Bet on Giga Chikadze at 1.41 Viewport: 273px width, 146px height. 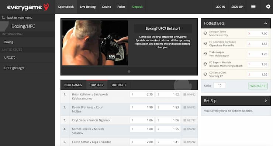[168, 142]
